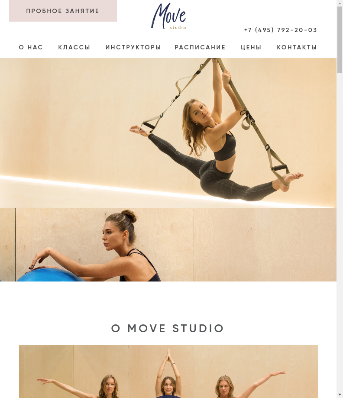Click the aerial straps split hero image

[168, 133]
